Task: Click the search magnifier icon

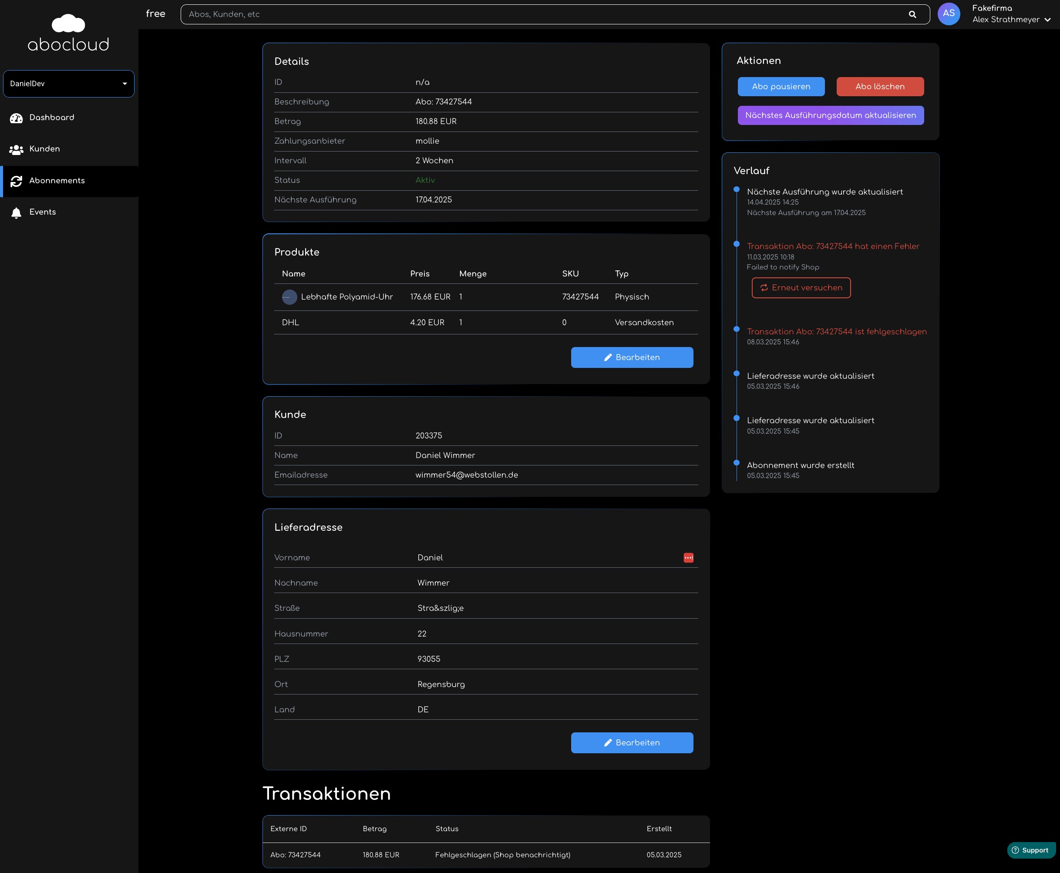Action: pos(912,14)
